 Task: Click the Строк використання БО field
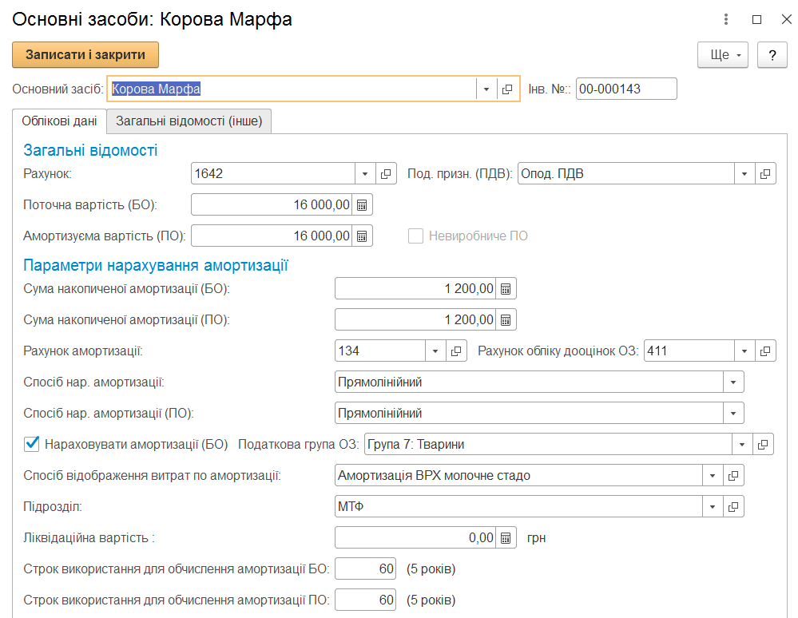point(365,568)
